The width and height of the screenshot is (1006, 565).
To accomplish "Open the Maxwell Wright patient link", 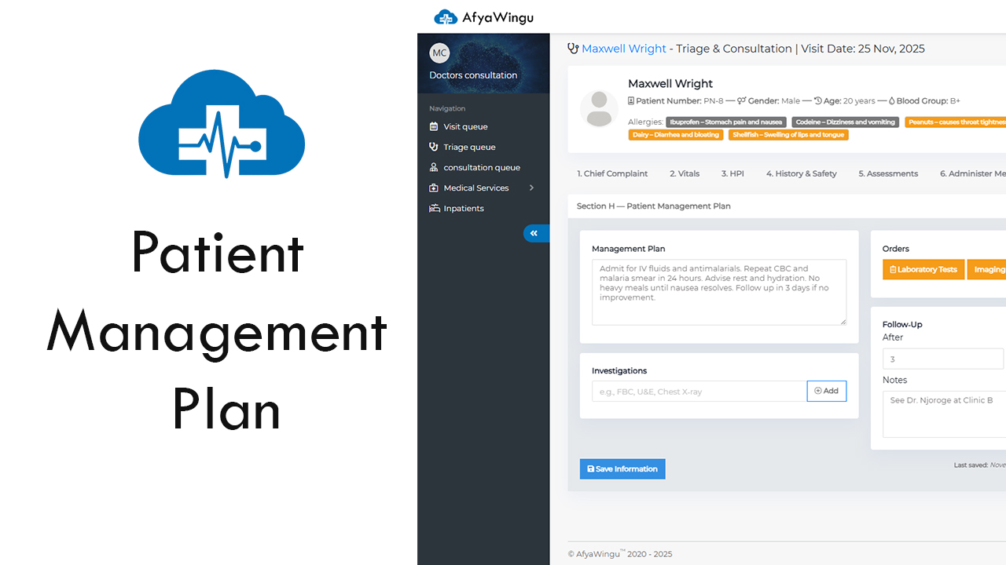I will pyautogui.click(x=624, y=48).
